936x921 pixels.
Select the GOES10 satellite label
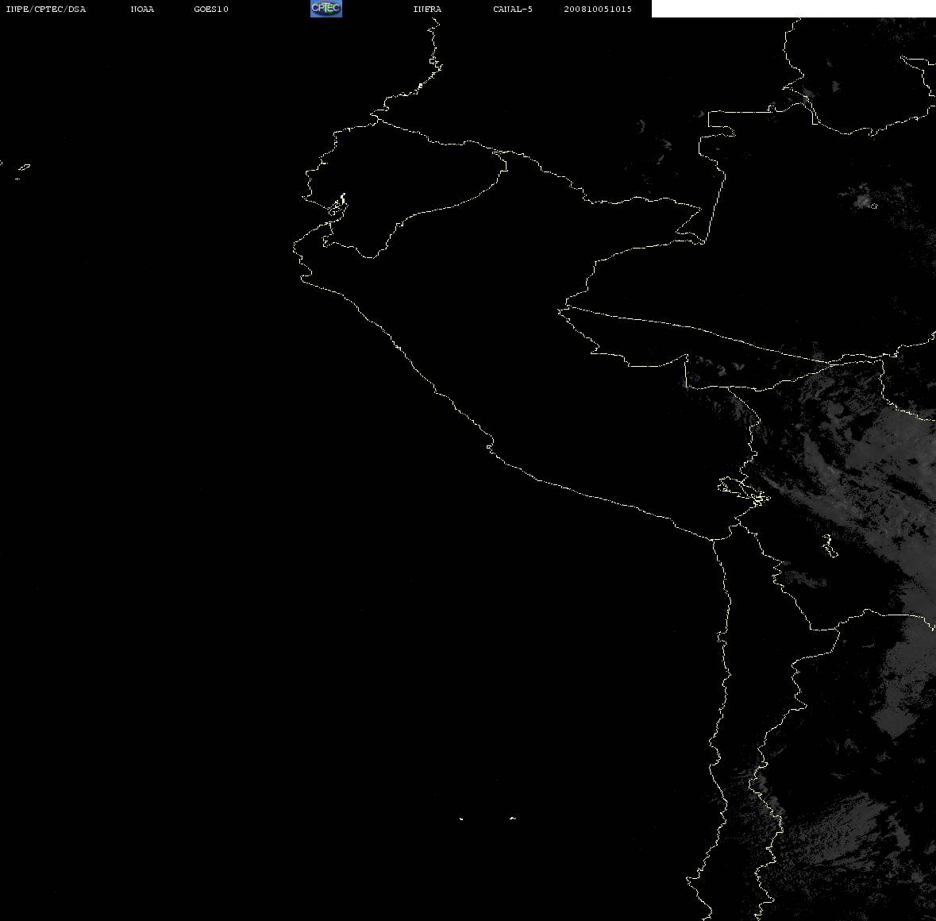(211, 9)
